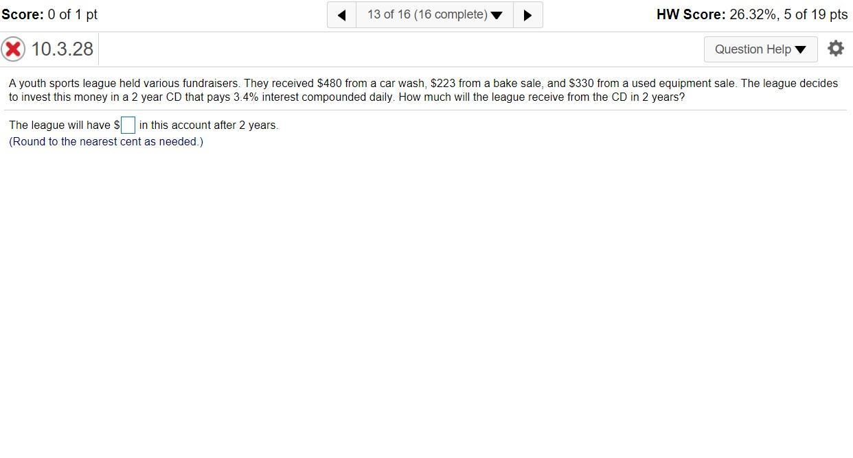Open the '13 of 16' question selector
The width and height of the screenshot is (853, 458).
(x=435, y=14)
